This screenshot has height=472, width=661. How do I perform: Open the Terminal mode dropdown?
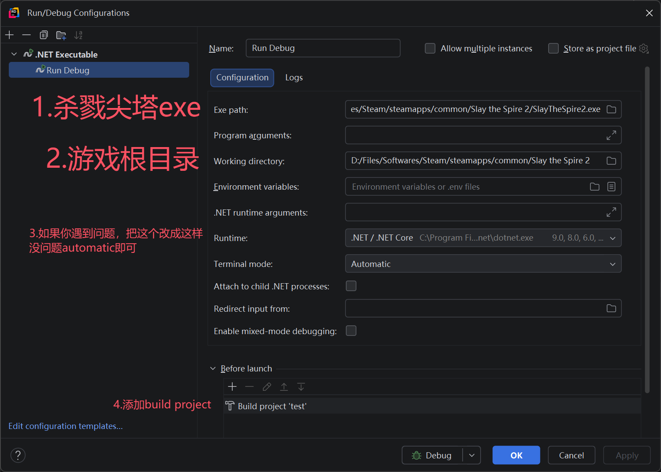[613, 264]
